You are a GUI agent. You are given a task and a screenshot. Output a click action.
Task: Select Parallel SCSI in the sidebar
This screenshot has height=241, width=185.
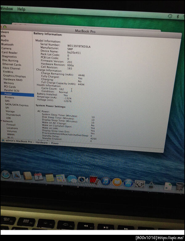pos(12,90)
